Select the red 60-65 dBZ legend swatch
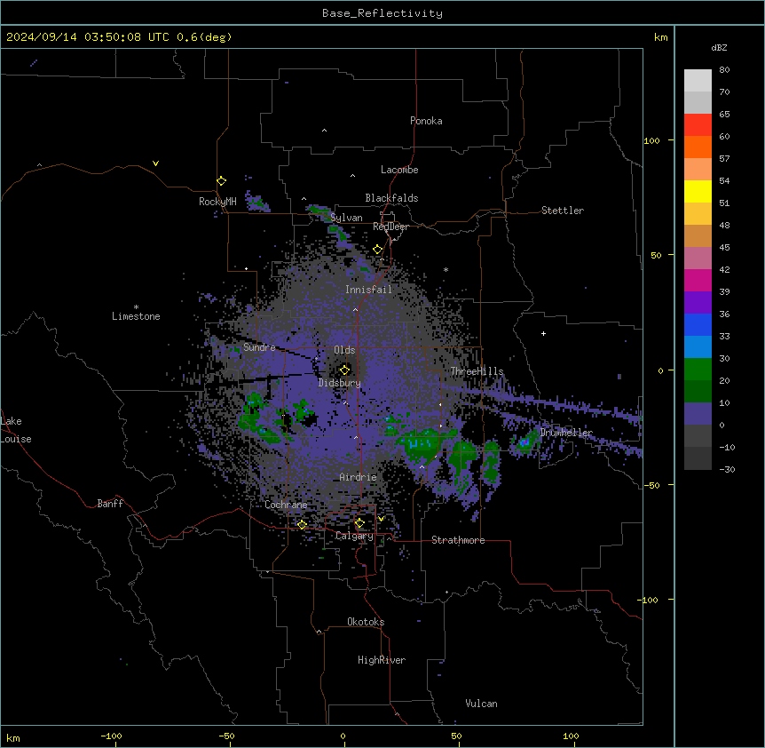This screenshot has height=748, width=765. (698, 125)
